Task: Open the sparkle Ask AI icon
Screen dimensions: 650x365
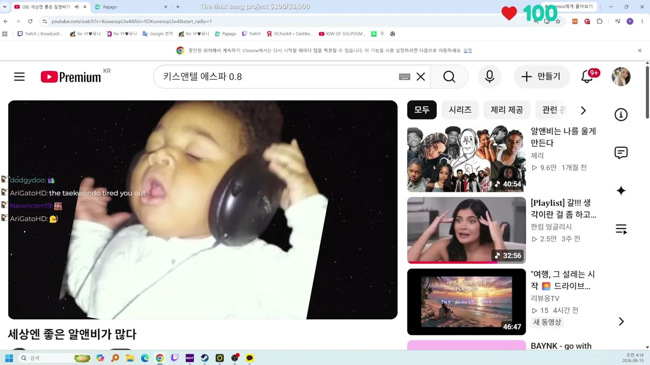Action: coord(621,191)
